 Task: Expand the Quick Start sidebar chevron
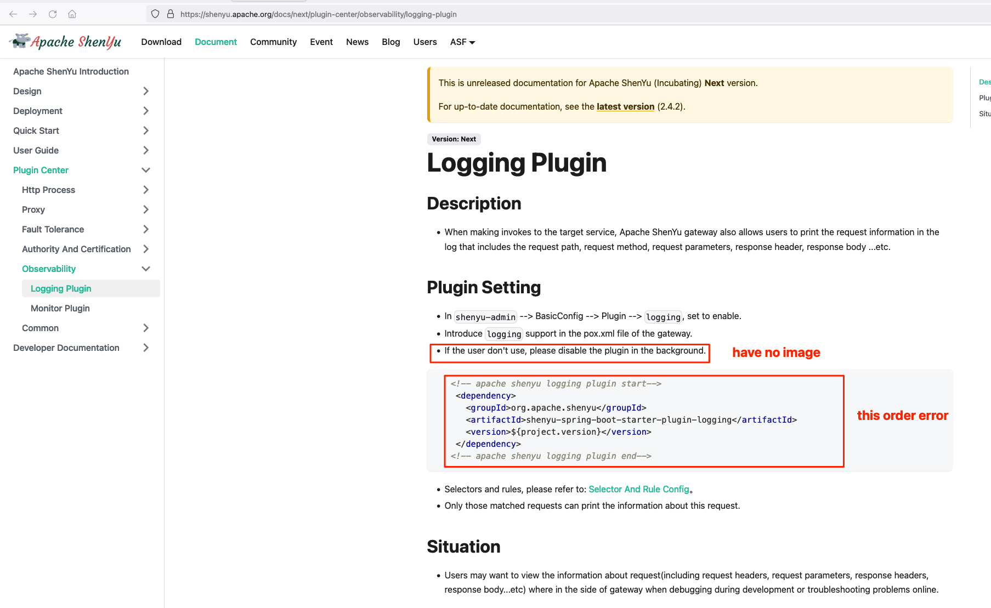click(146, 130)
